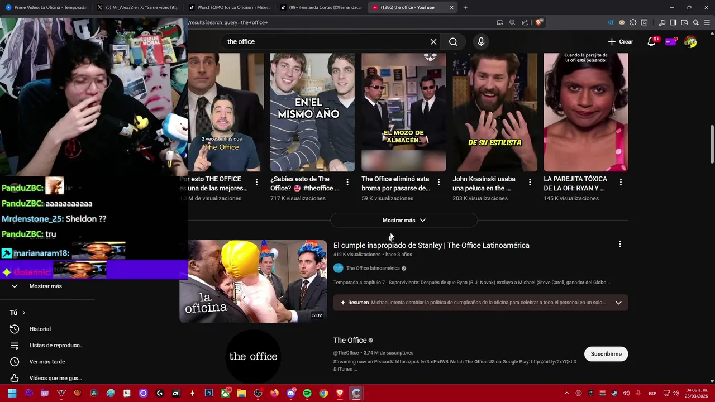Screen dimensions: 715x402
Task: Open the DE SU ESTILISTA short thumbnail
Action: pyautogui.click(x=494, y=112)
